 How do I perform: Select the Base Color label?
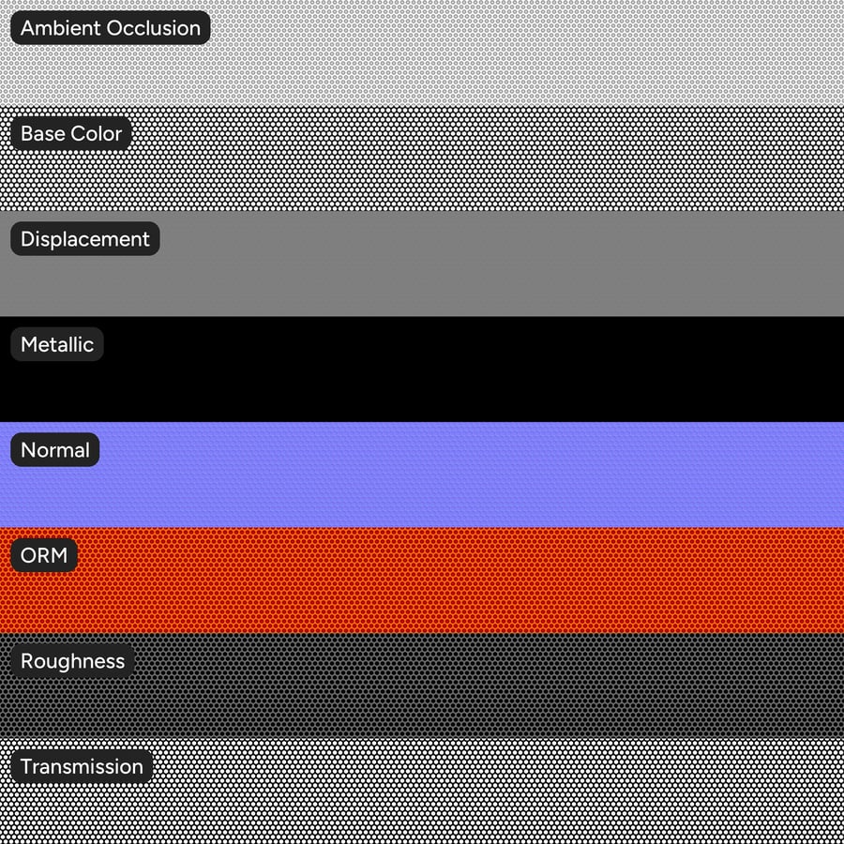(71, 133)
